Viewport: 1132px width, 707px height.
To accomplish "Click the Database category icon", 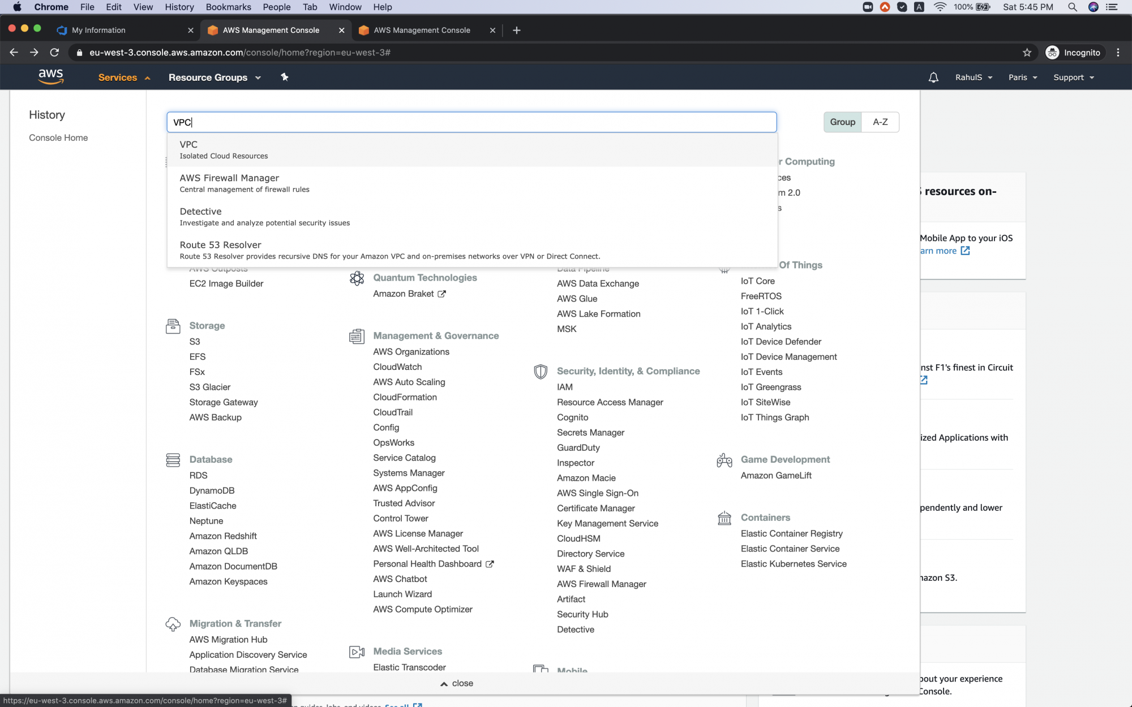I will click(173, 460).
